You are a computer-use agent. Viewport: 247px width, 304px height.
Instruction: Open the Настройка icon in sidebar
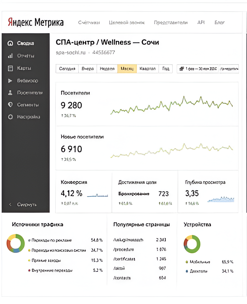10,117
